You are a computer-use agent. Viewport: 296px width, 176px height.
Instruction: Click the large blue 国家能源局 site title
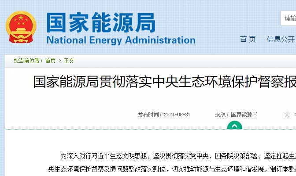pos(101,22)
